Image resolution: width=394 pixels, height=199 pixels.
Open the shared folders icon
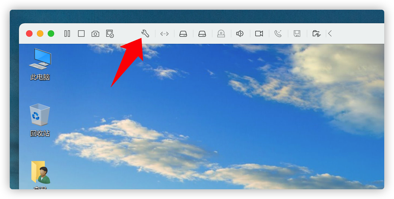click(x=317, y=34)
